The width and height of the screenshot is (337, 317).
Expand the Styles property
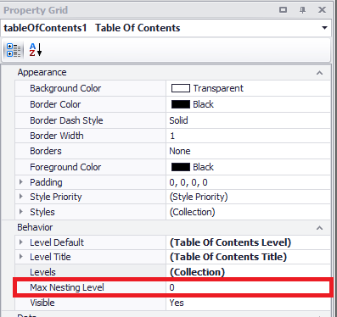(21, 212)
